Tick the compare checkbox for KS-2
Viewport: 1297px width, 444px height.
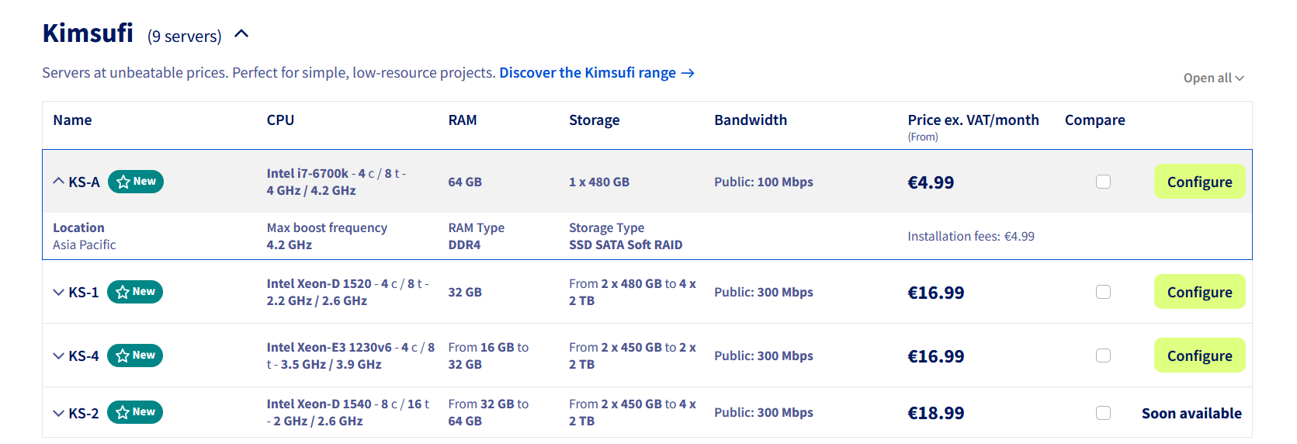tap(1103, 413)
